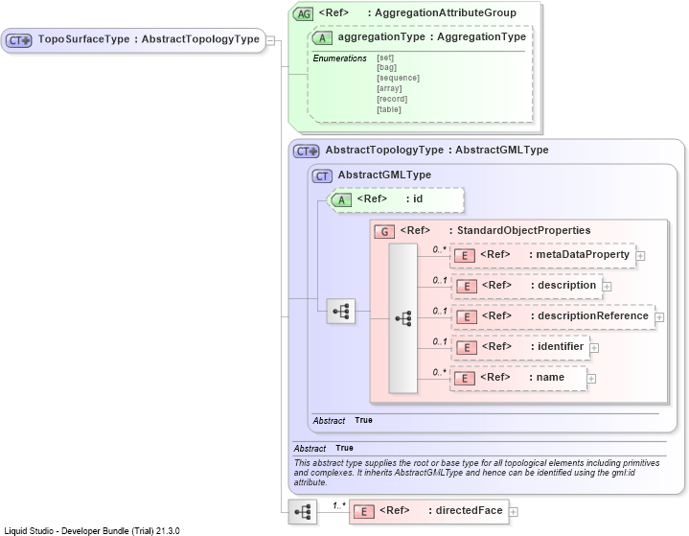Click the A icon next to aggregationType
The height and width of the screenshot is (536, 689).
pyautogui.click(x=322, y=37)
